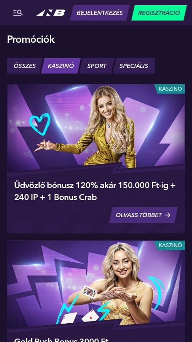Open the menu search icon

pos(17,13)
